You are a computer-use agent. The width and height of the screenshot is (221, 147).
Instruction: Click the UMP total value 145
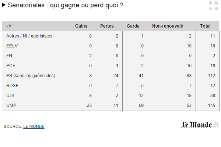[210, 105]
